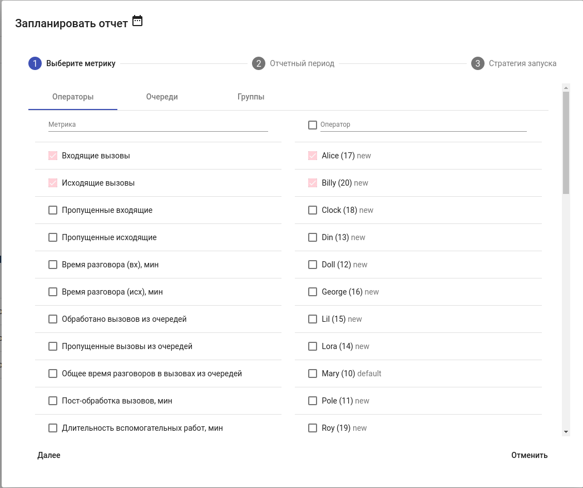Viewport: 583px width, 488px height.
Task: Check 'Время разговора (вх), мин' metric
Action: [53, 265]
